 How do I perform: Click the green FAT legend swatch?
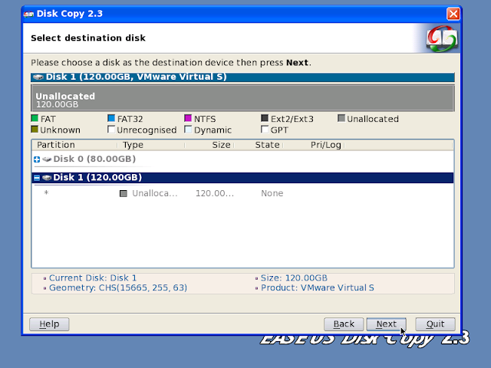point(35,118)
